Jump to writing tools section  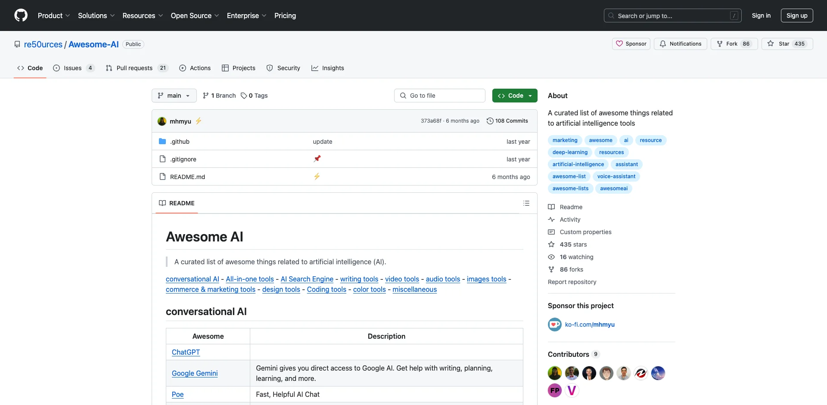359,279
